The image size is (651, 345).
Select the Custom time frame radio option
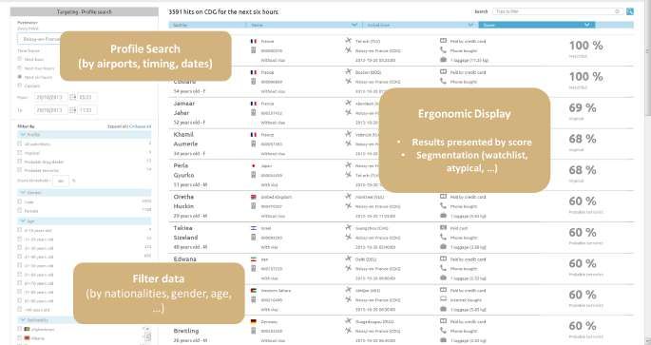(20, 86)
